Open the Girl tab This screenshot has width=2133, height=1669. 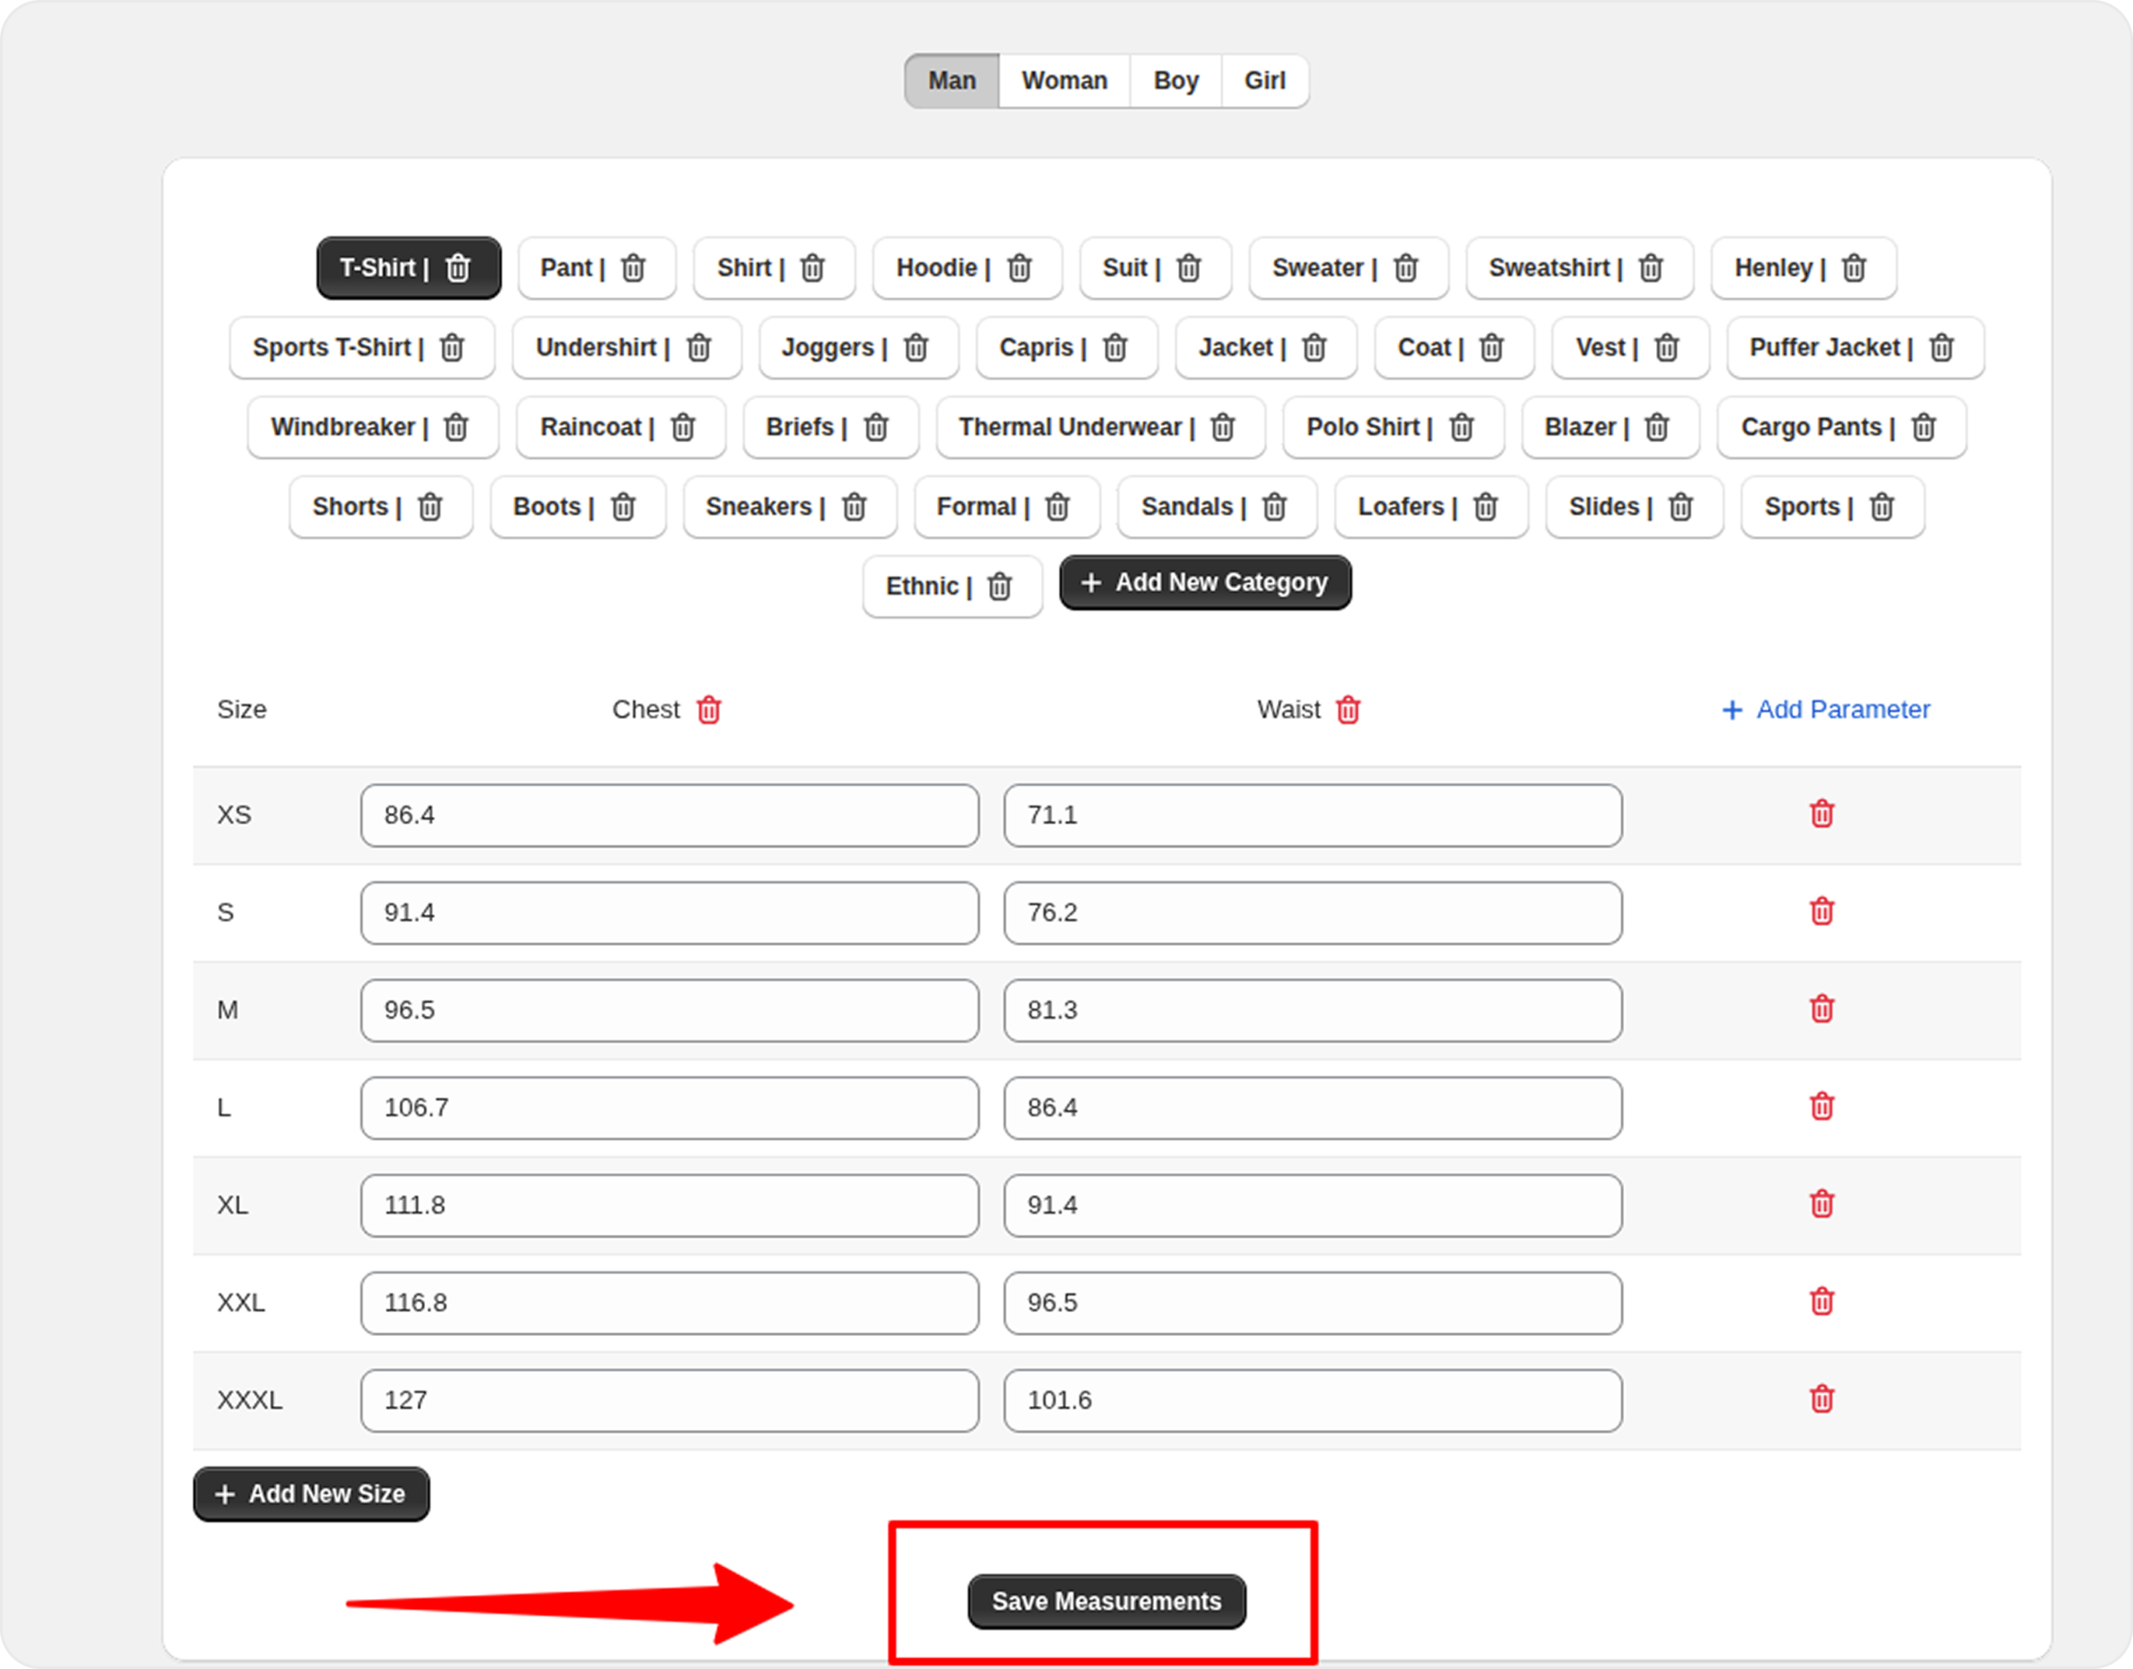pyautogui.click(x=1264, y=81)
